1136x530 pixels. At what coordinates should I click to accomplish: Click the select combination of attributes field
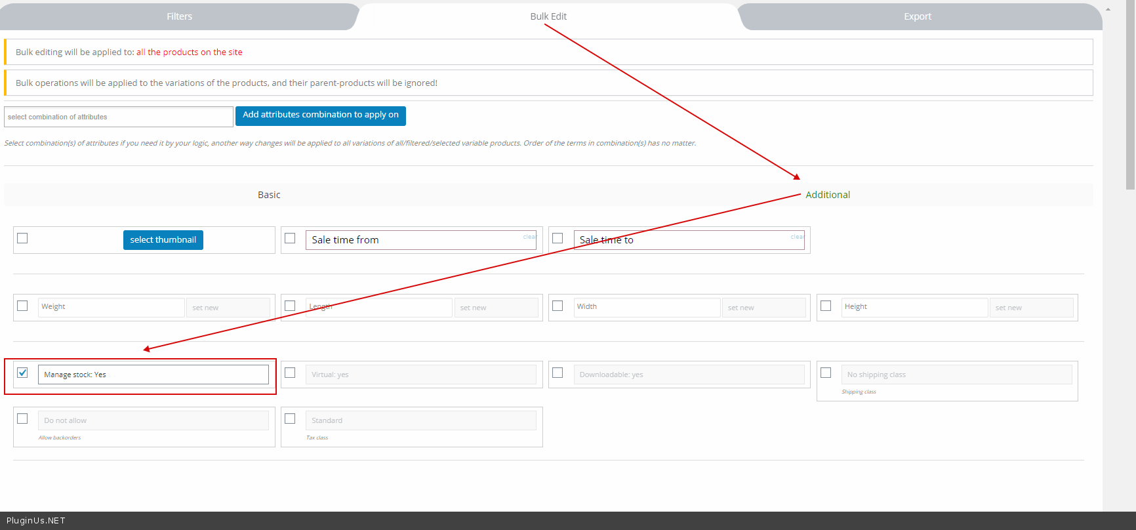(118, 117)
